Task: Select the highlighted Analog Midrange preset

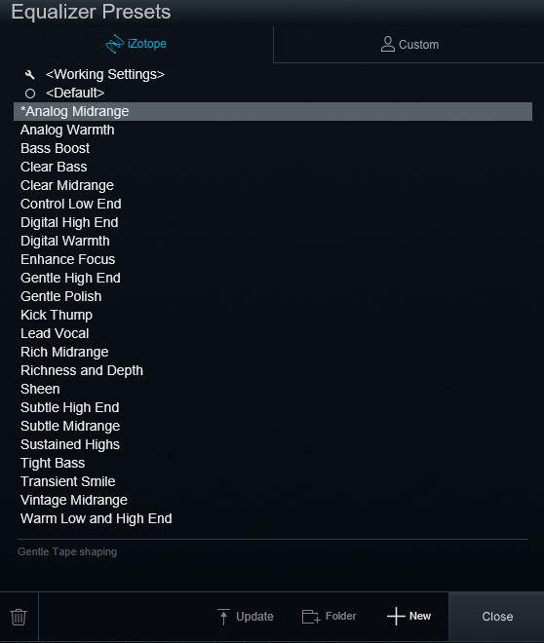Action: (x=273, y=111)
